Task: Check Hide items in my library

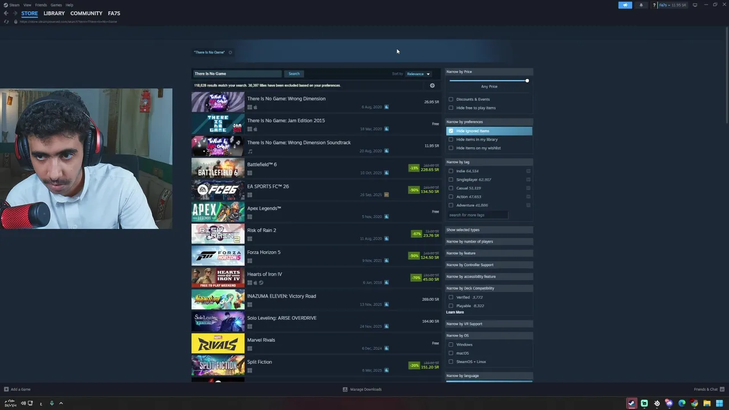Action: tap(451, 140)
